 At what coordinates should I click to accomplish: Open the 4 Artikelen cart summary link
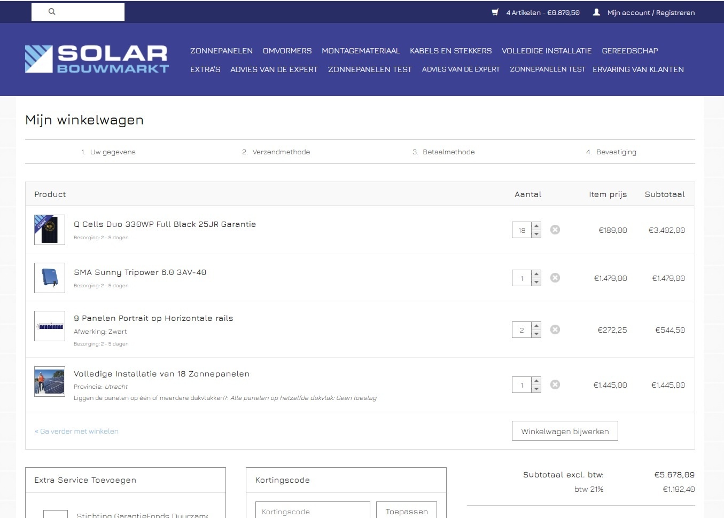[543, 12]
